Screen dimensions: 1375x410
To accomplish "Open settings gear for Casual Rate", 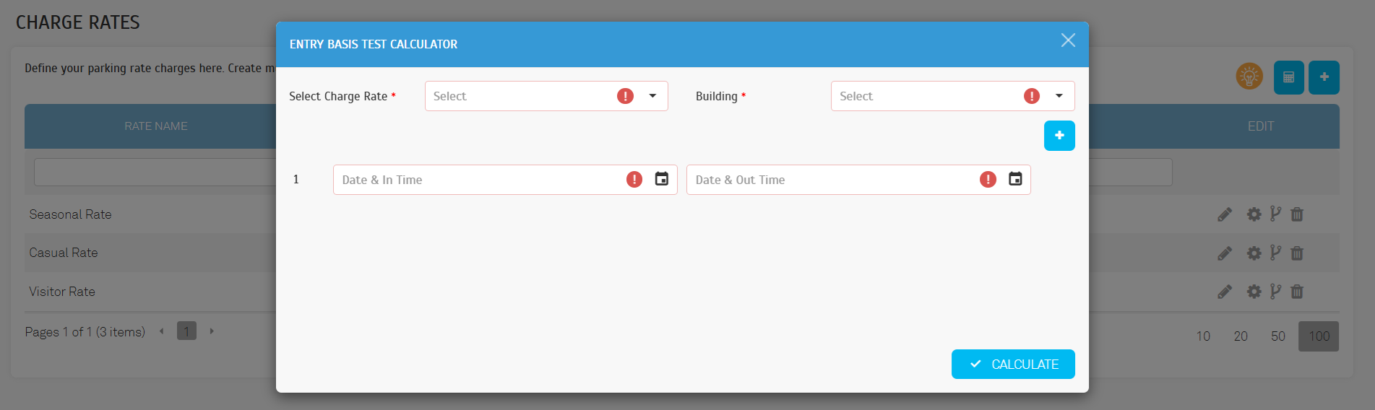I will (1254, 253).
